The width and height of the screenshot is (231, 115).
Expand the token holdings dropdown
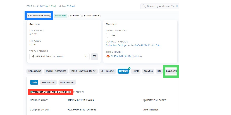(x=59, y=57)
